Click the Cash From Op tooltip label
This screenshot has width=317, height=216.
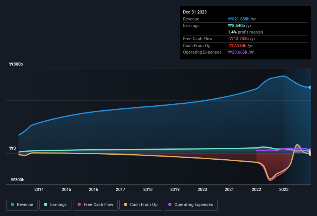pyautogui.click(x=197, y=46)
